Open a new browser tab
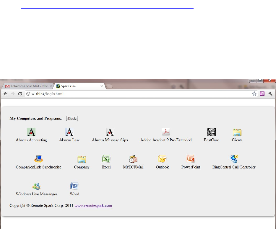This screenshot has width=276, height=229. pyautogui.click(x=109, y=86)
